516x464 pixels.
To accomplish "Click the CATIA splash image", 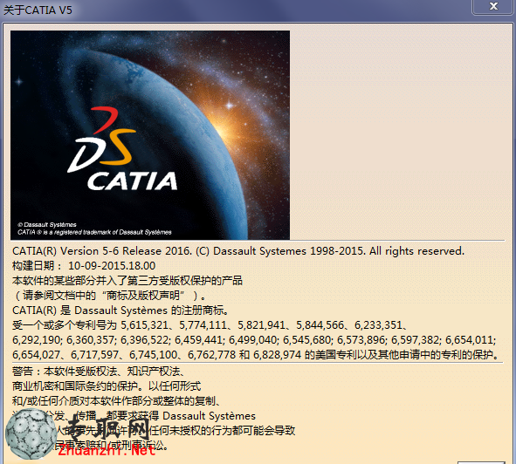I will 150,135.
